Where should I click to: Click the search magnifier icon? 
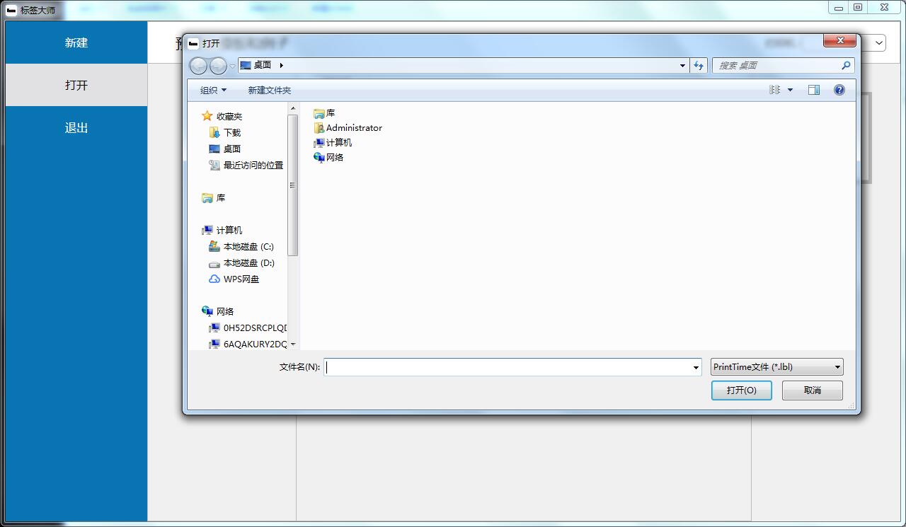[845, 65]
